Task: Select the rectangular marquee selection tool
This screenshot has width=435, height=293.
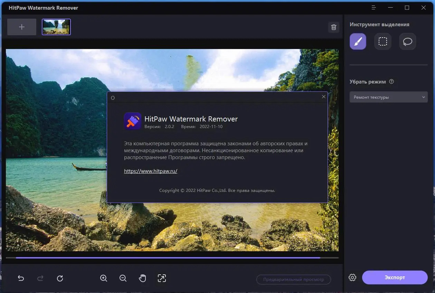Action: [x=382, y=41]
